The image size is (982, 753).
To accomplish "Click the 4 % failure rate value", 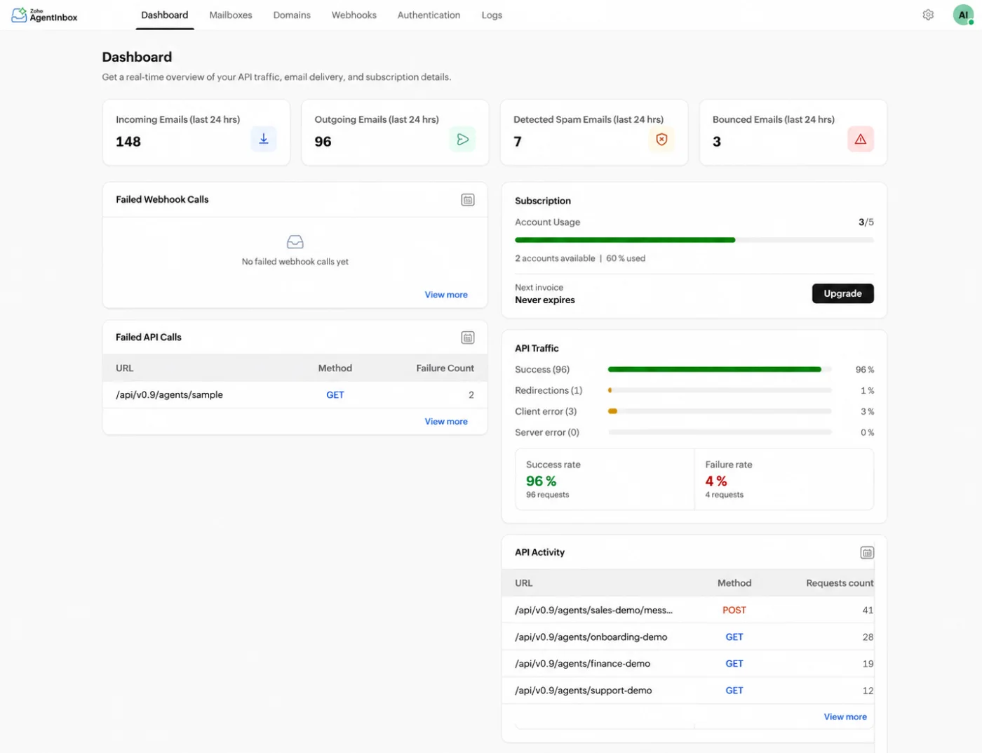I will click(x=716, y=481).
